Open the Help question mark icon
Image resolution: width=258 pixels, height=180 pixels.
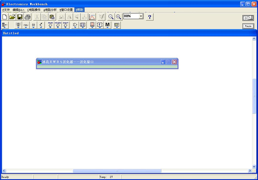150,17
